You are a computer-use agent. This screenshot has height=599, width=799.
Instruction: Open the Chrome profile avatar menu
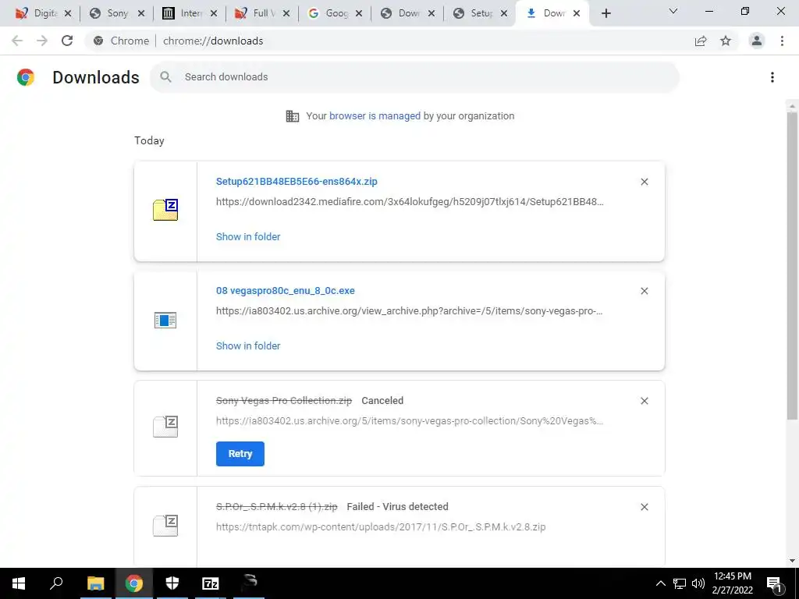757,41
